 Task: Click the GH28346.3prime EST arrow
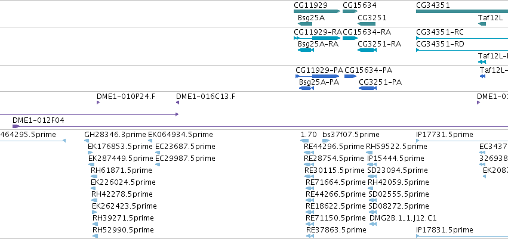coord(87,141)
